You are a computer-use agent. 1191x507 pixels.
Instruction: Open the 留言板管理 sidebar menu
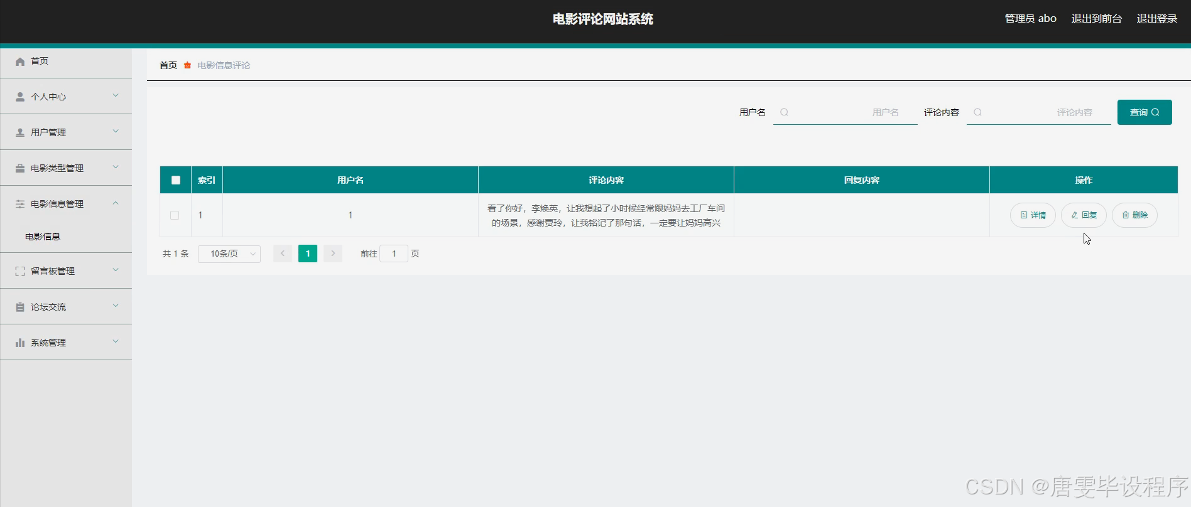(x=66, y=271)
